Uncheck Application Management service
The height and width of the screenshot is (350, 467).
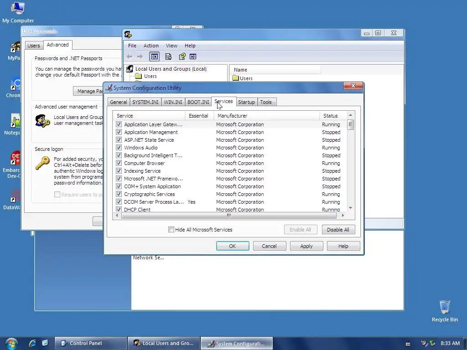point(119,132)
